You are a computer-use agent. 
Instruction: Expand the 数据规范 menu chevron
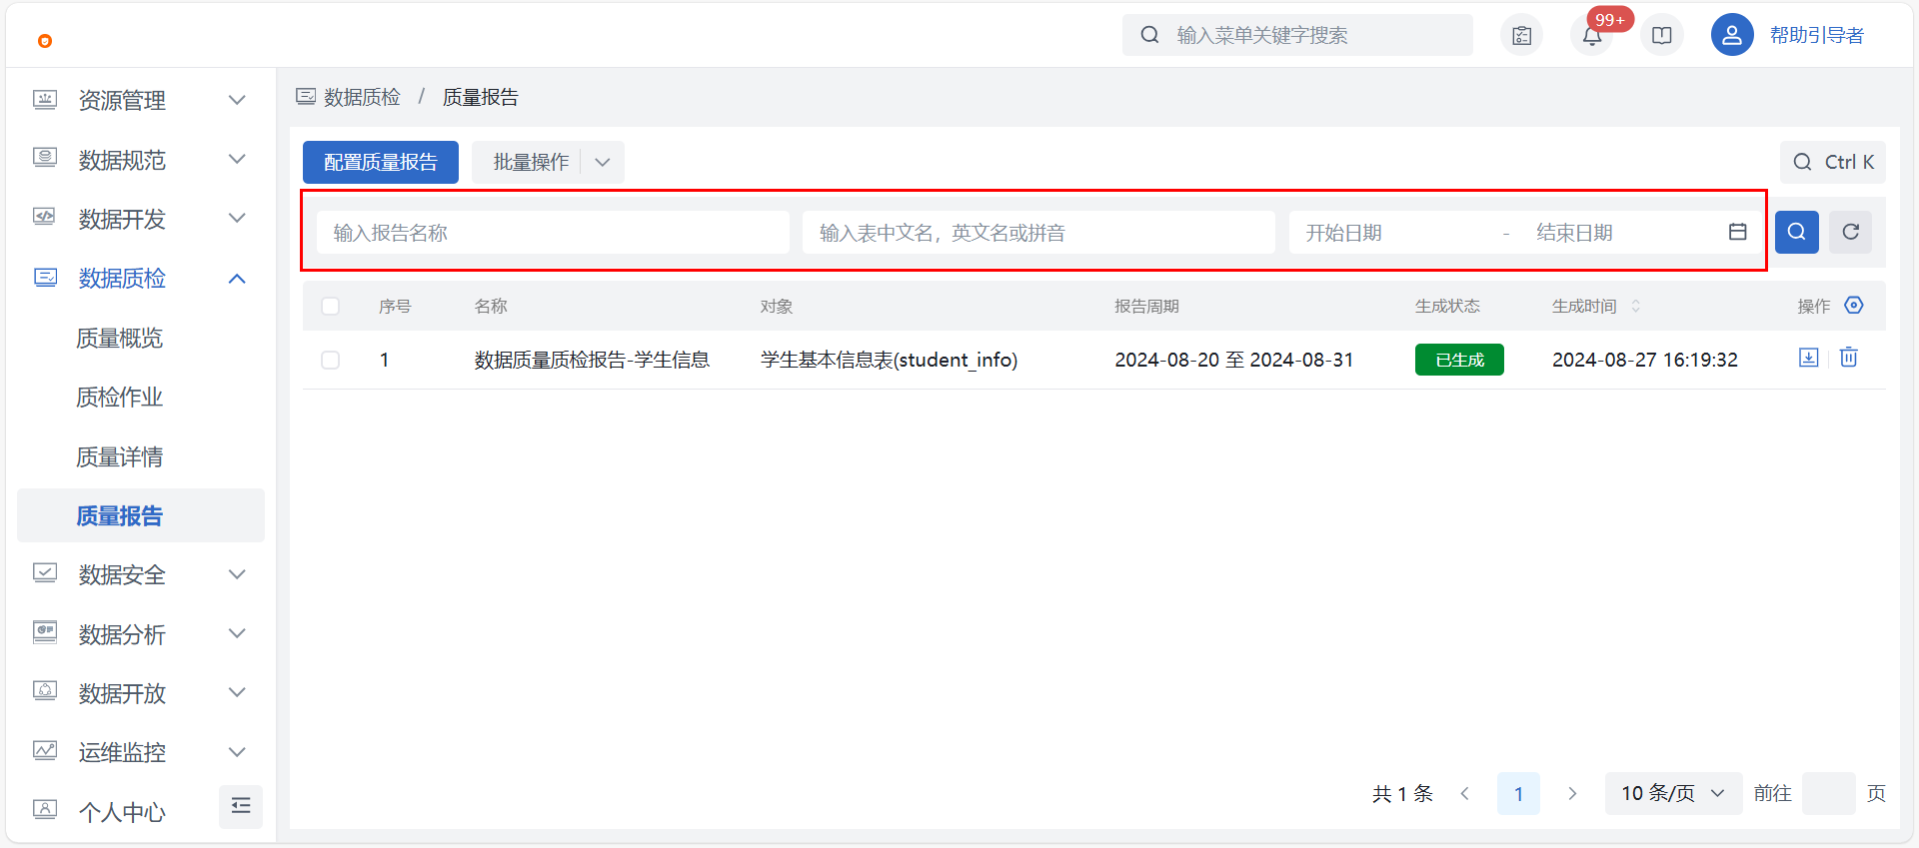pyautogui.click(x=237, y=159)
